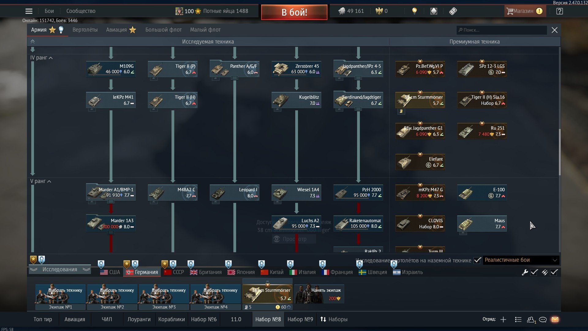588x331 pixels.
Task: Click the tech tree vertical scrollbar
Action: point(560,152)
